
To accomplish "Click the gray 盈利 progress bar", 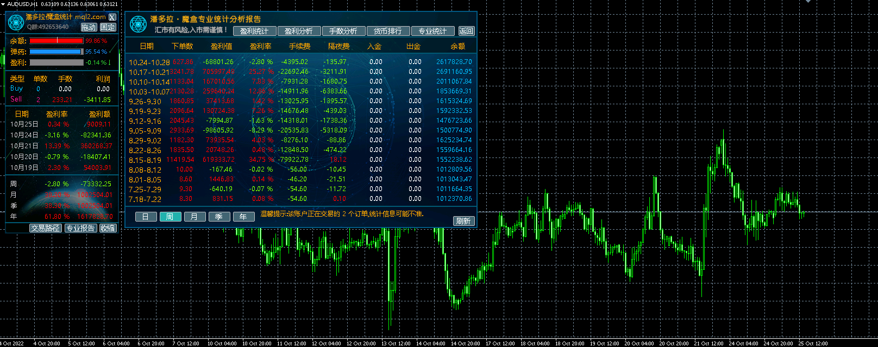I will [x=57, y=62].
